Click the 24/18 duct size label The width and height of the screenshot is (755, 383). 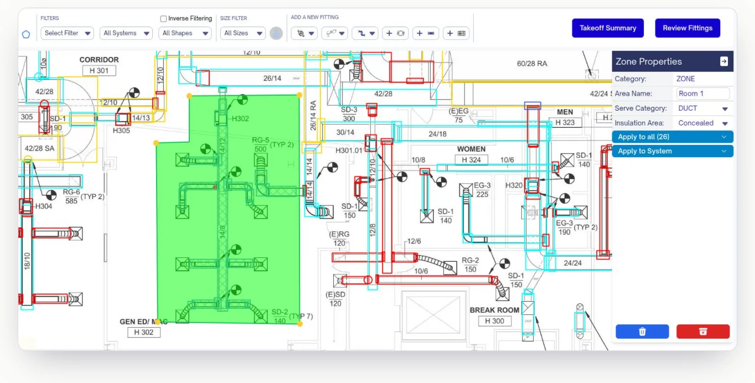pos(437,134)
